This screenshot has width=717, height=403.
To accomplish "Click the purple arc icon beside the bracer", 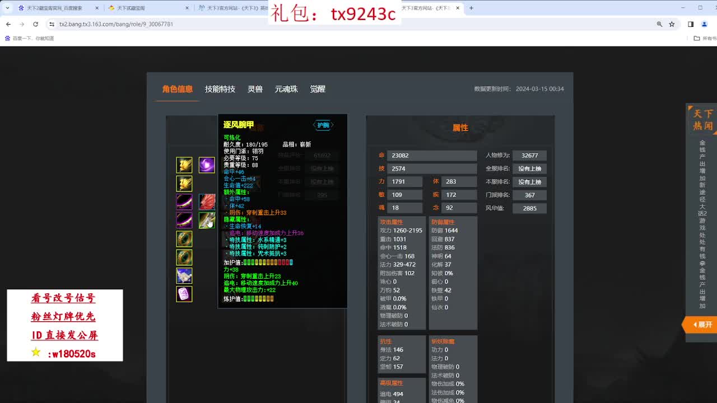I will click(x=184, y=220).
